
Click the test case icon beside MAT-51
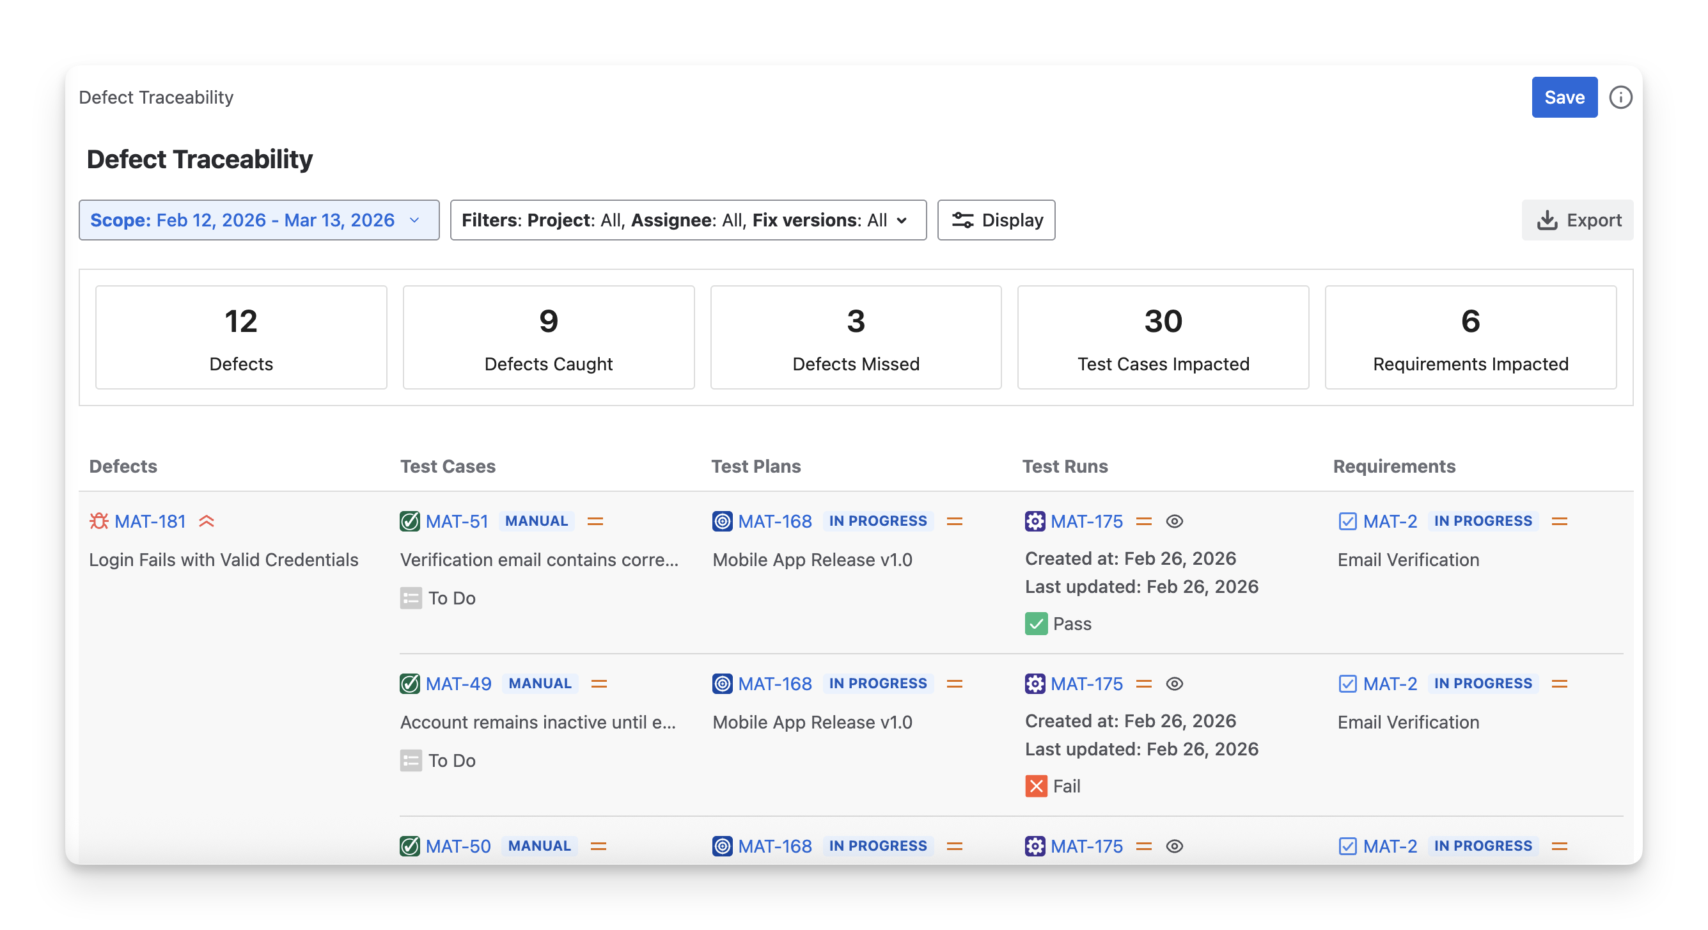[x=410, y=521]
